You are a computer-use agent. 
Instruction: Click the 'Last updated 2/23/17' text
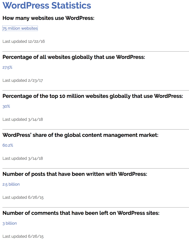23,80
